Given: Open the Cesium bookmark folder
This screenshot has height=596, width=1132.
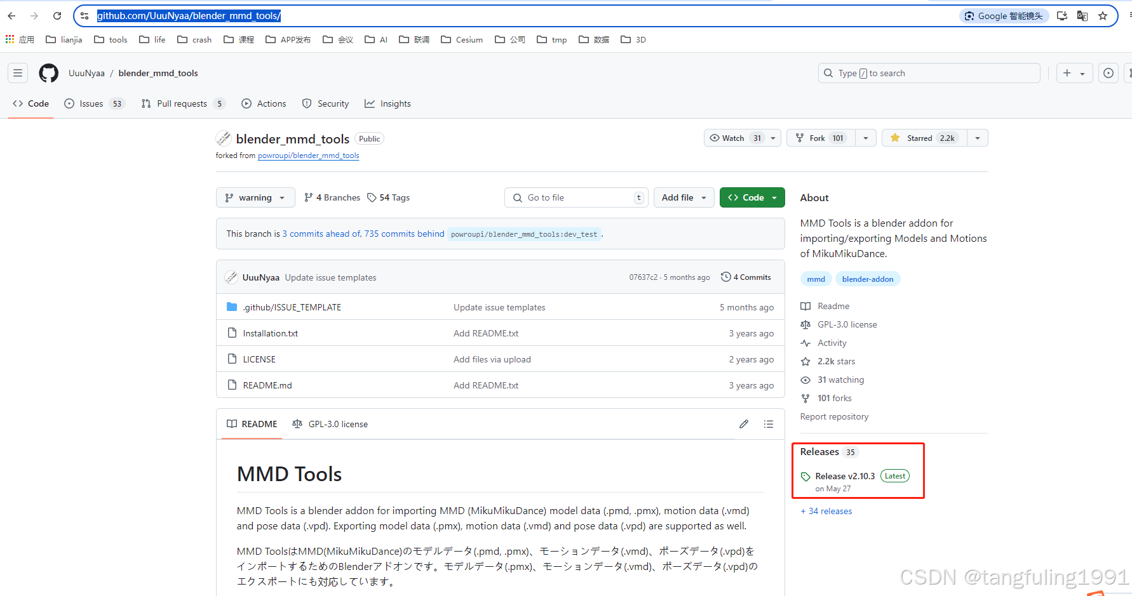Looking at the screenshot, I should (x=462, y=39).
